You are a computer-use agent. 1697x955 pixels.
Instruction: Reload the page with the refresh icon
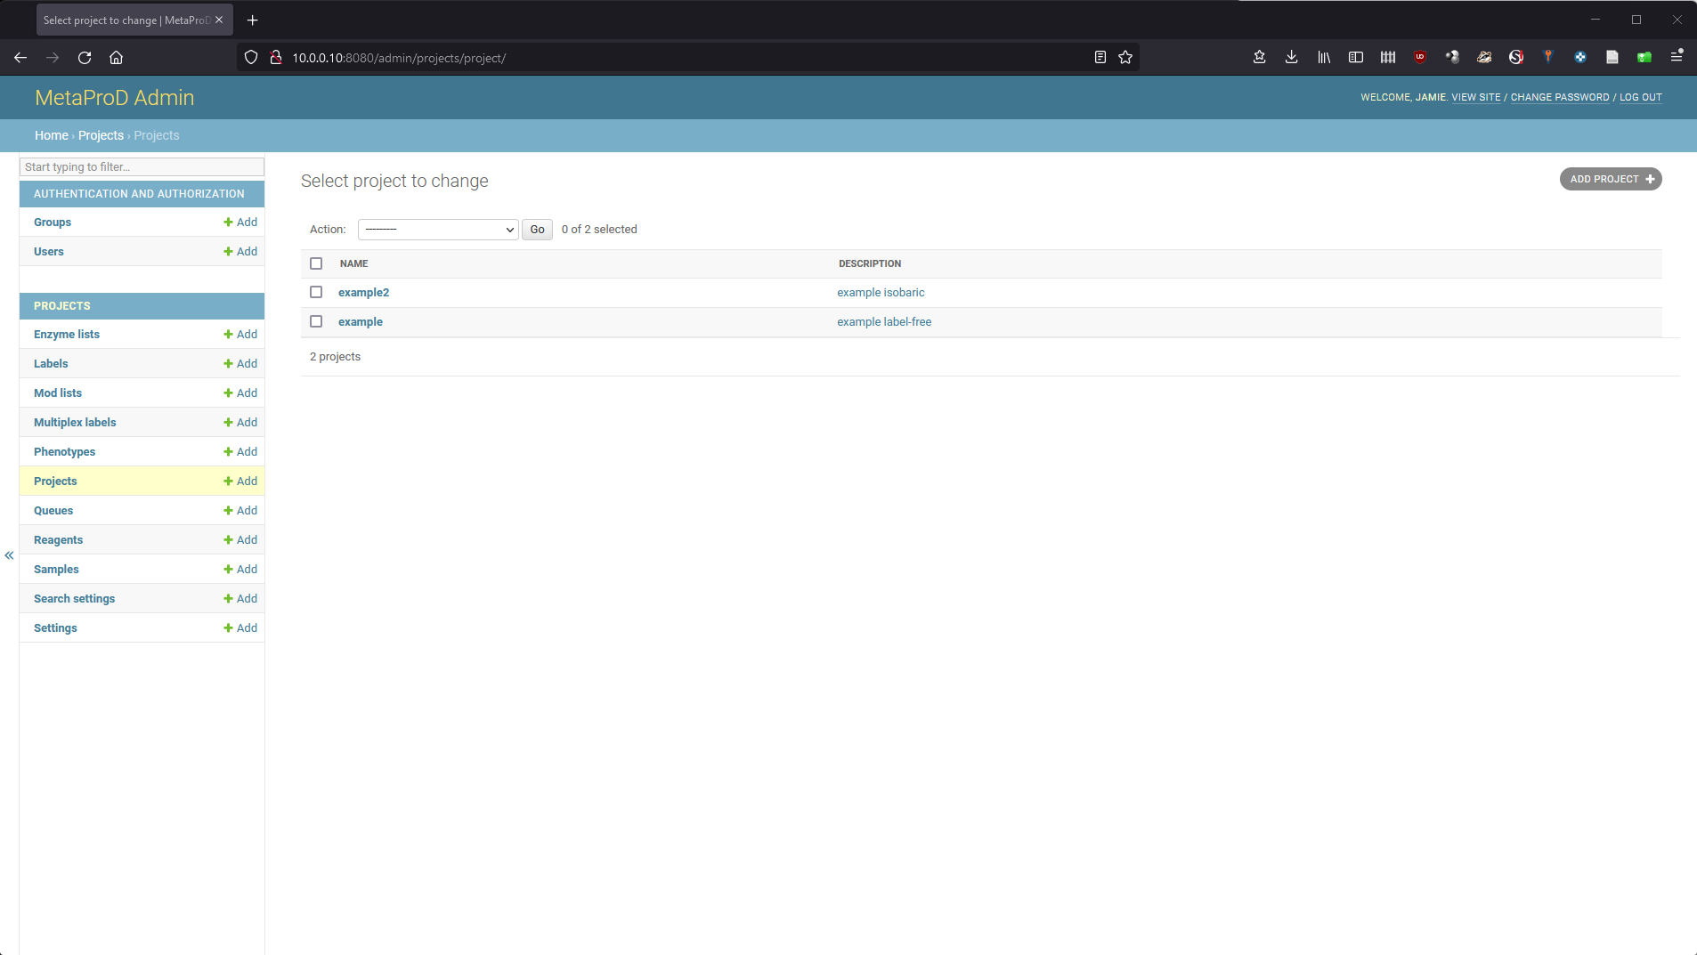tap(85, 58)
